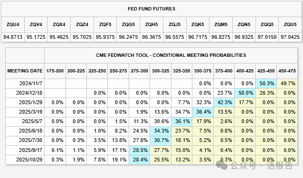Click the 97.0150 price under ZQQ5

(267, 37)
